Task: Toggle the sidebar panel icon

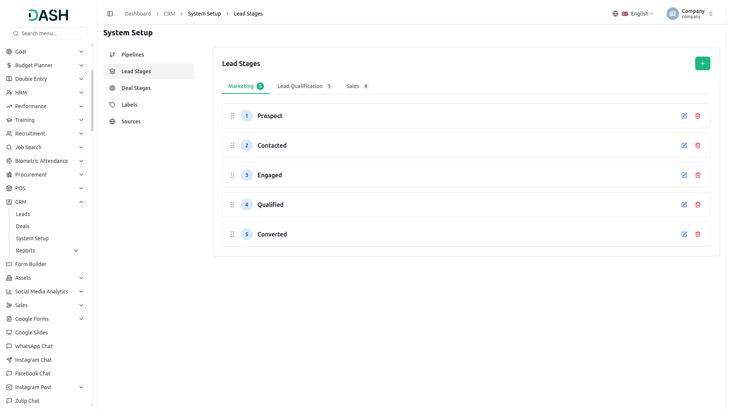Action: [x=110, y=14]
